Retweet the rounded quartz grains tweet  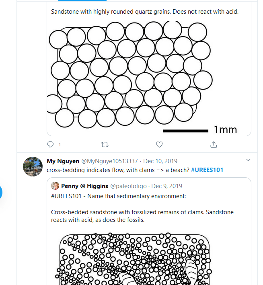[x=105, y=144]
